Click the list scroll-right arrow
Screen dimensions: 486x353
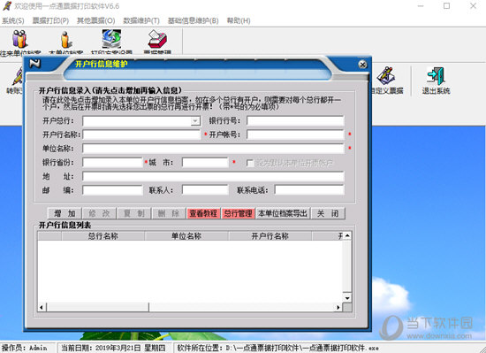click(x=338, y=307)
